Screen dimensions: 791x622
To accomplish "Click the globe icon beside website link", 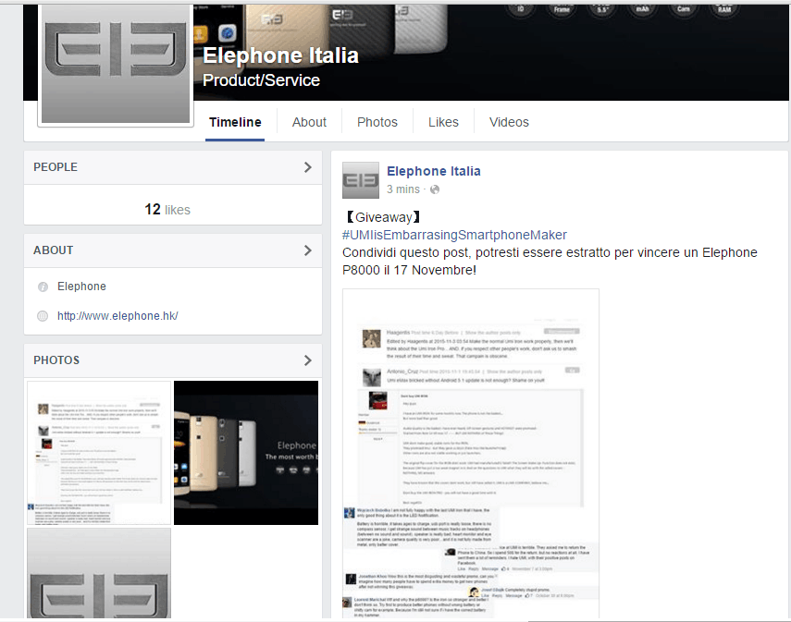I will click(43, 316).
